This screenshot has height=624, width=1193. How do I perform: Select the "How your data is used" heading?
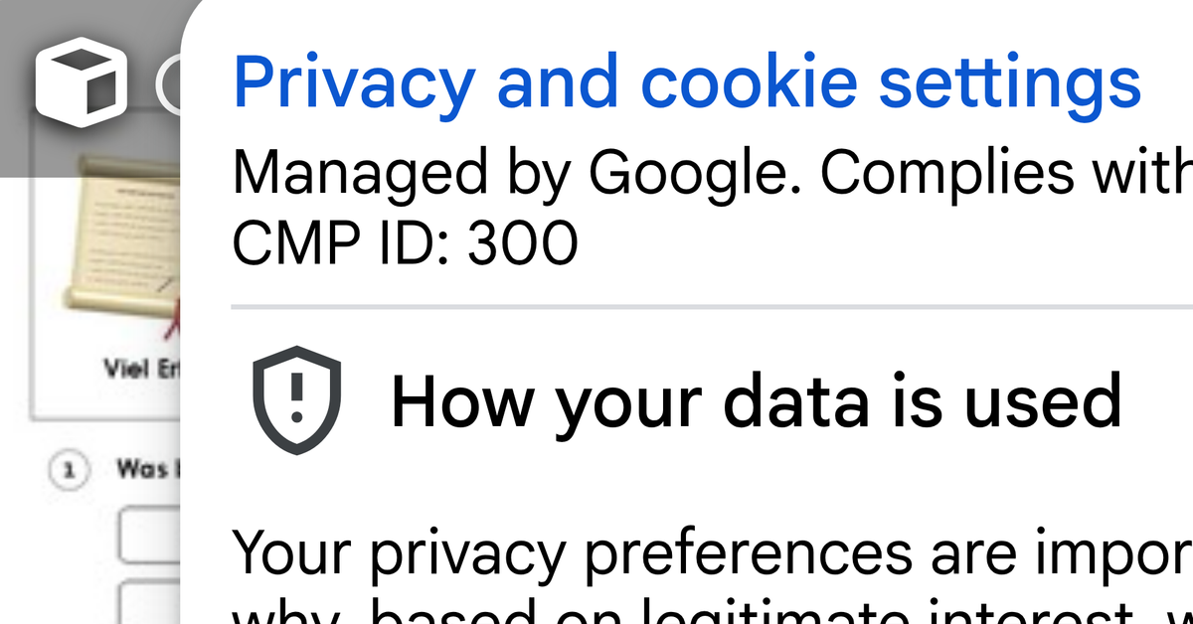tap(757, 402)
